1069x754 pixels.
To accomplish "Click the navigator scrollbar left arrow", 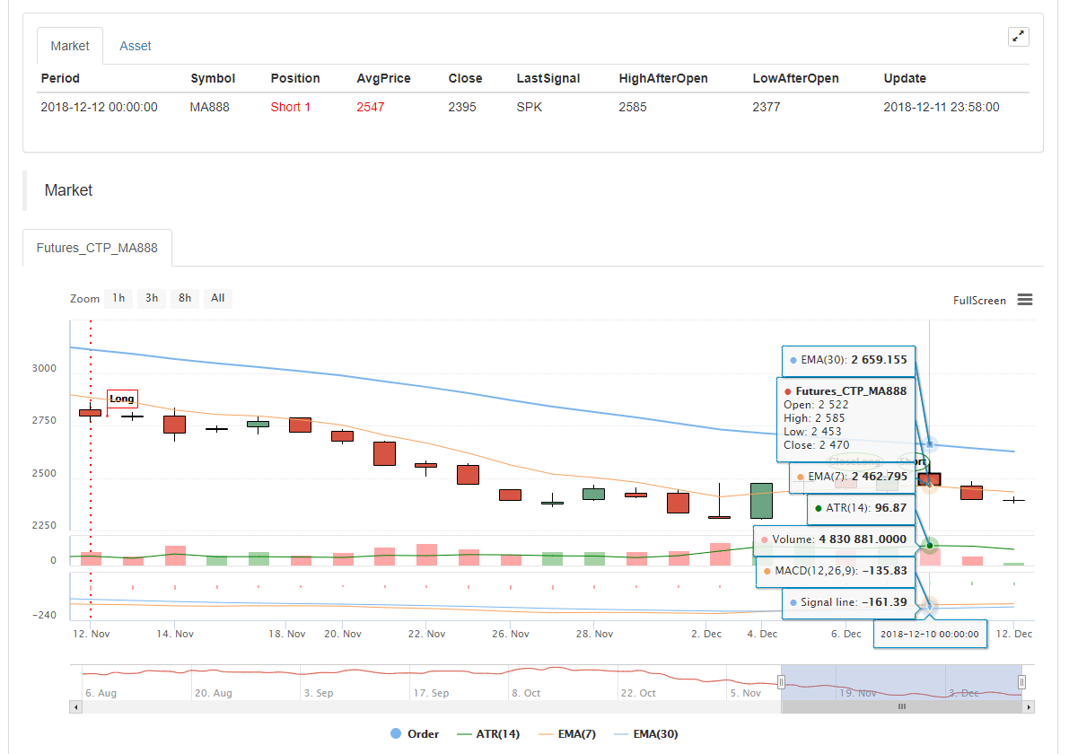I will pos(75,707).
